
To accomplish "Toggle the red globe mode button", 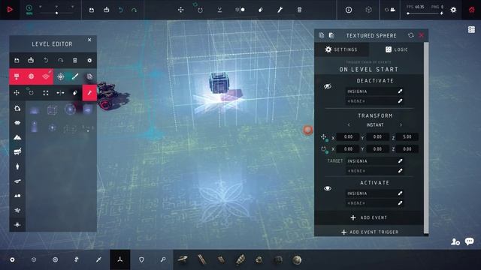I will tap(31, 76).
